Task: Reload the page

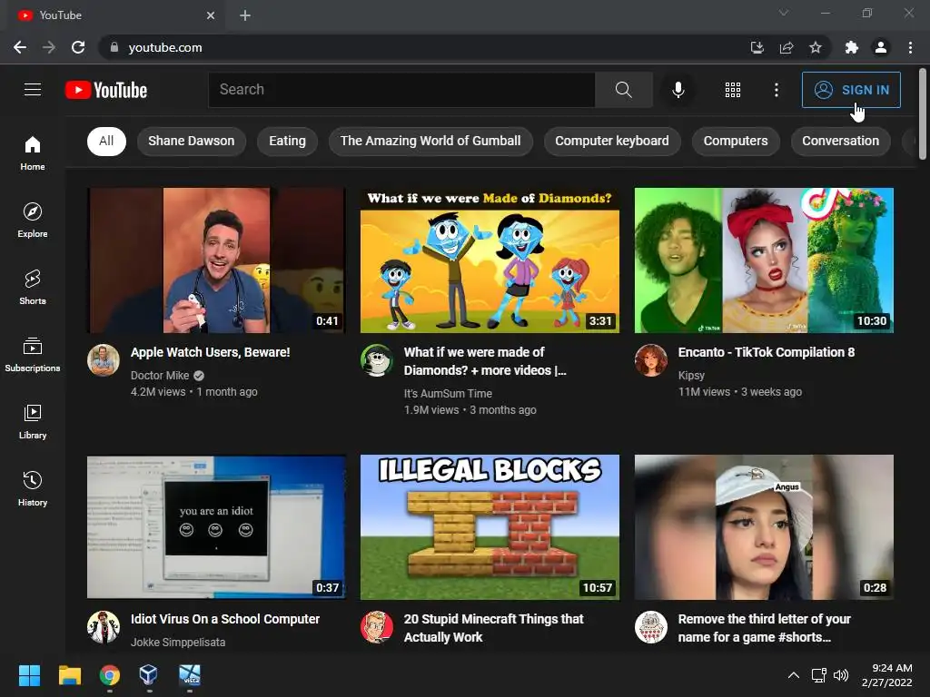Action: tap(78, 47)
